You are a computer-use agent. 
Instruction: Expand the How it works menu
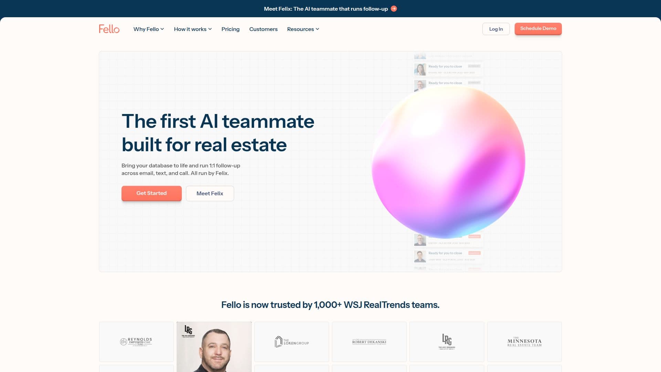193,29
